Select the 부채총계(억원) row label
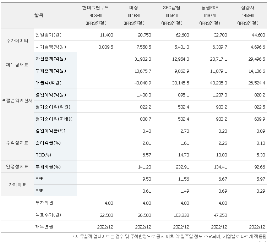Image resolution: width=272 pixels, height=242 pixels. click(x=51, y=71)
